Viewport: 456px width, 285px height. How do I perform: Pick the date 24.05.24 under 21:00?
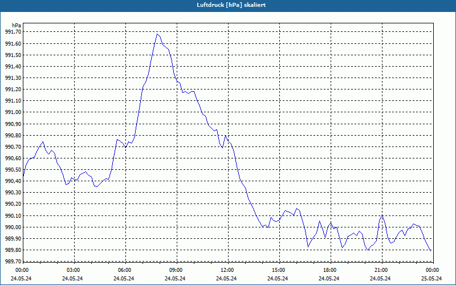point(380,279)
